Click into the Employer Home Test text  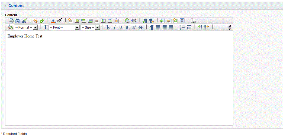25,36
